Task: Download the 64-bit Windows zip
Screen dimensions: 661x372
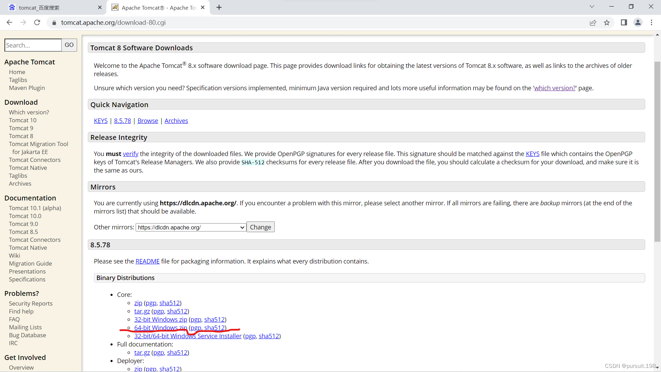Action: pos(160,328)
